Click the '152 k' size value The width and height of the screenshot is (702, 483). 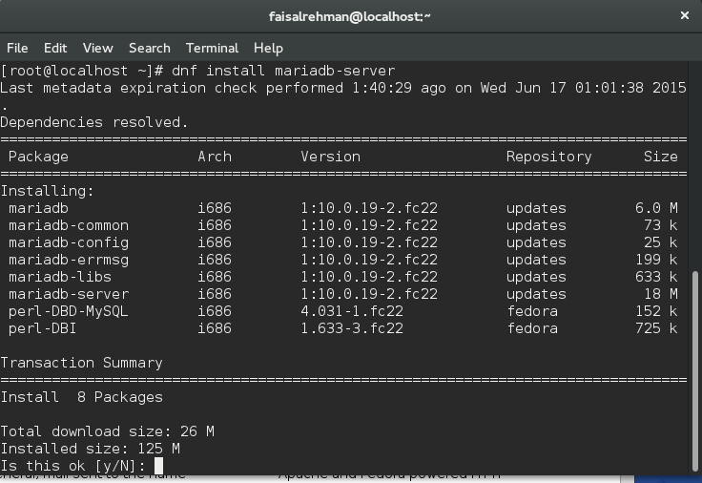pyautogui.click(x=656, y=311)
